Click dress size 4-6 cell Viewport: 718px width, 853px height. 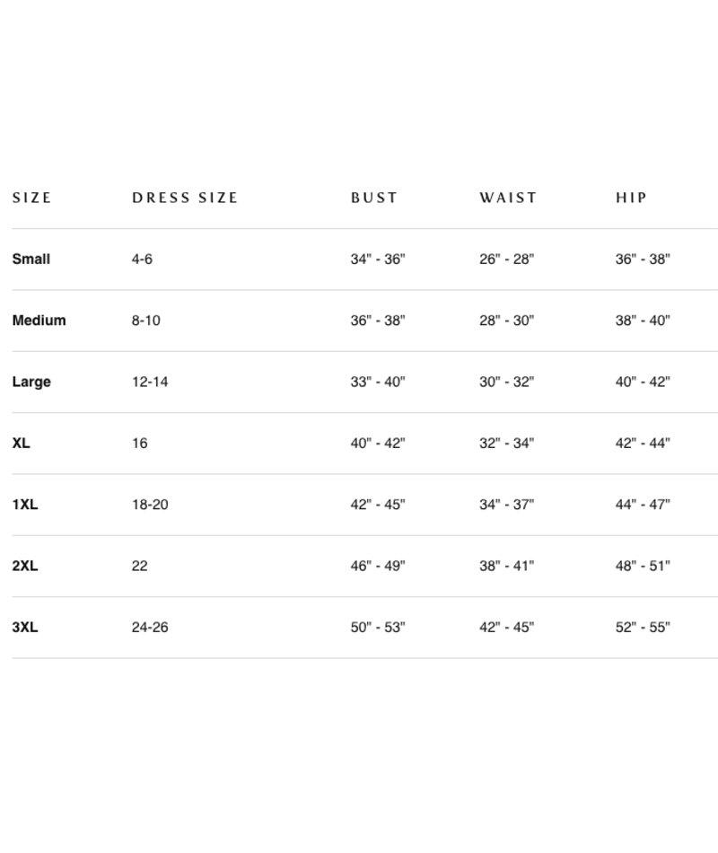pos(142,259)
